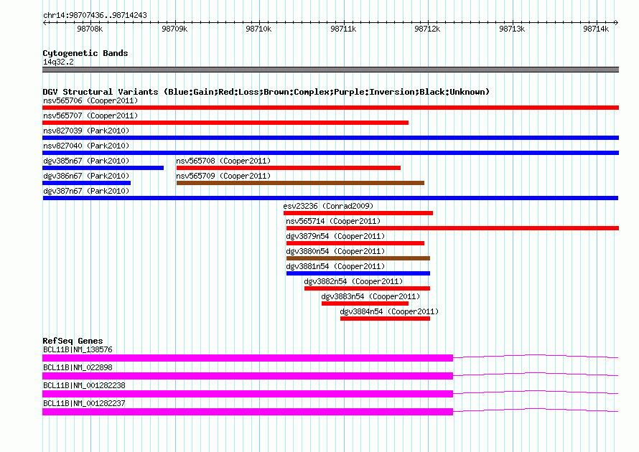The height and width of the screenshot is (452, 639).
Task: Select the BCL11B|NM_001282238 gene label
Action: [x=84, y=385]
